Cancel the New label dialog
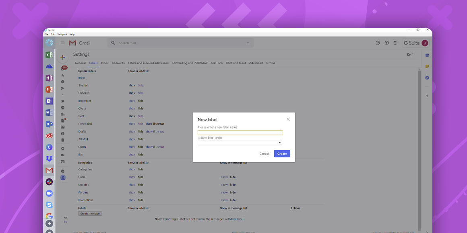This screenshot has width=467, height=233. [x=264, y=153]
